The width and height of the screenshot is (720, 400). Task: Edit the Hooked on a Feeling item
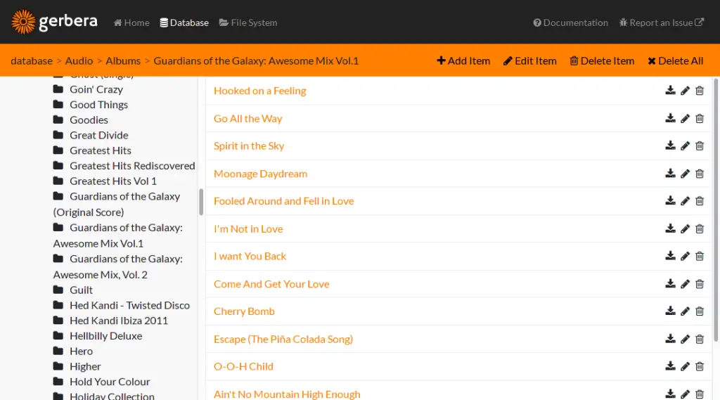pyautogui.click(x=685, y=91)
